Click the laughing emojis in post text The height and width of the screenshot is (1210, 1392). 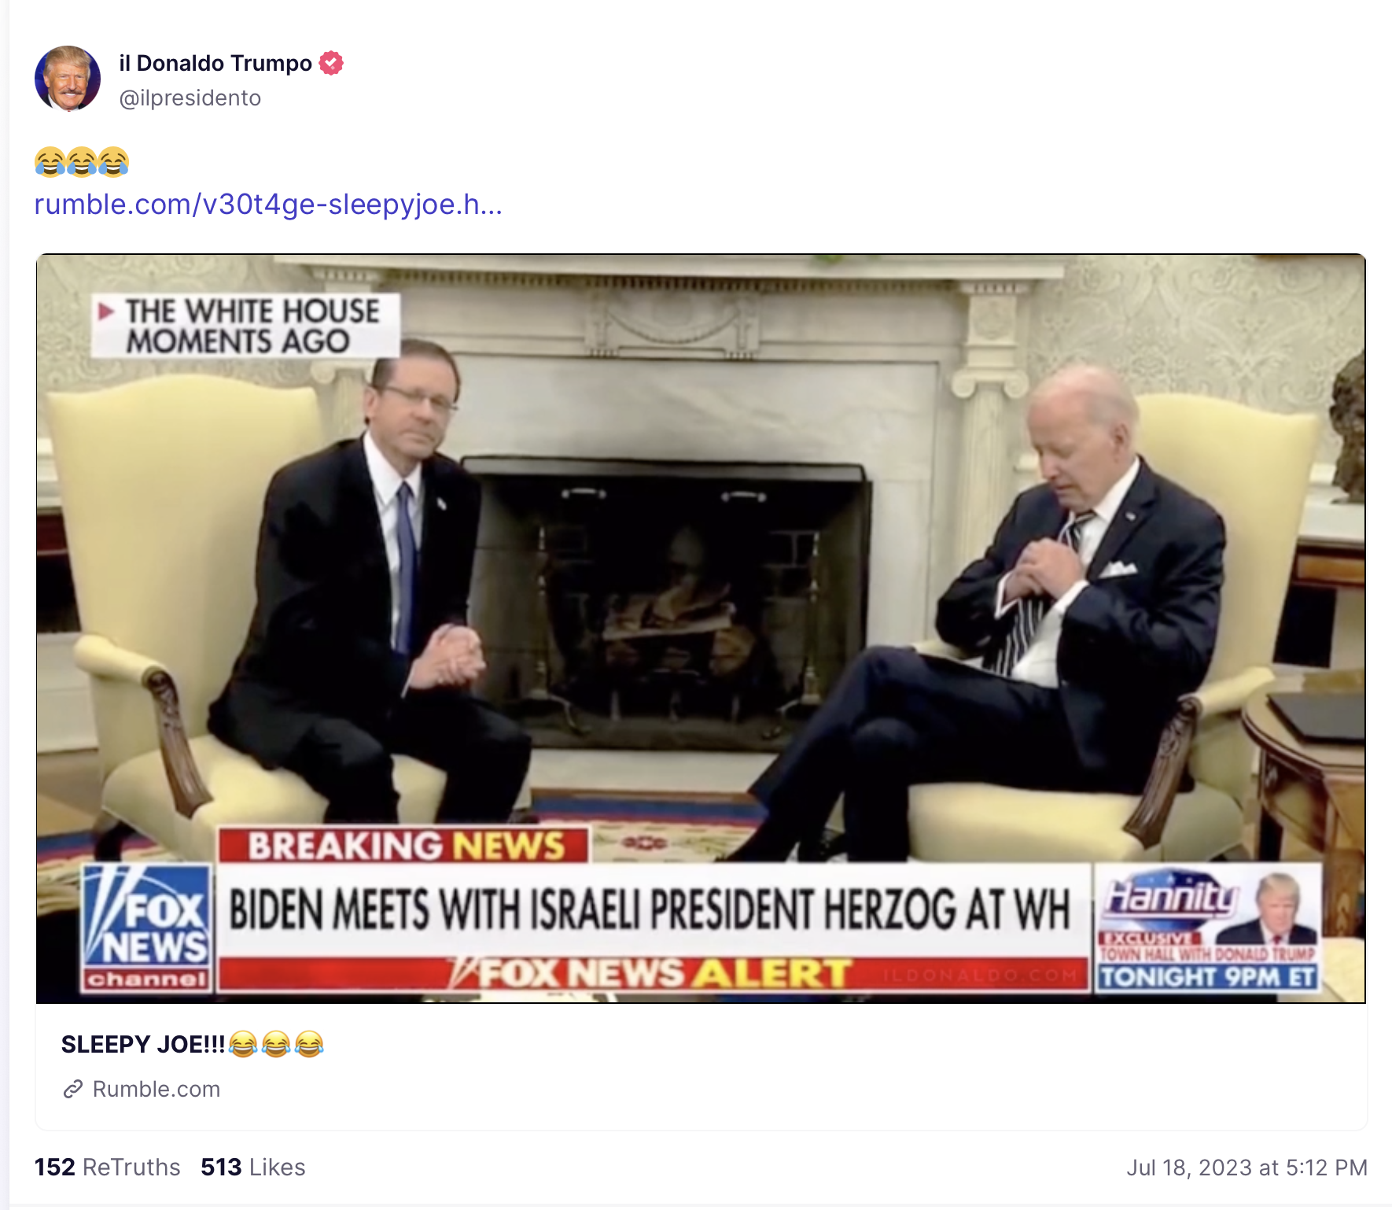[82, 162]
